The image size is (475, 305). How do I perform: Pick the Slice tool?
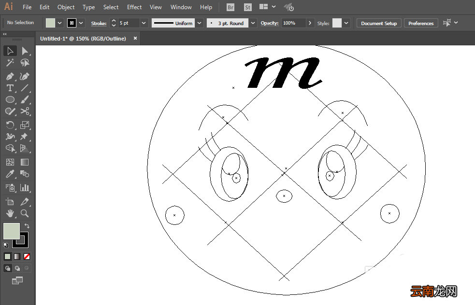[25, 202]
